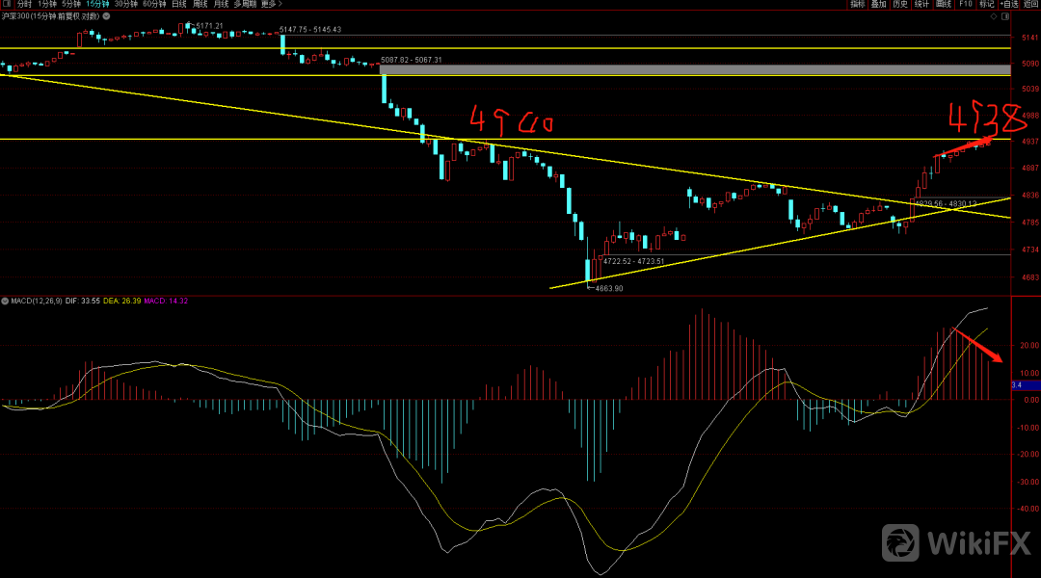Open the 沪深300 chart settings dropdown arrow
Viewport: 1041px width, 578px height.
click(105, 17)
